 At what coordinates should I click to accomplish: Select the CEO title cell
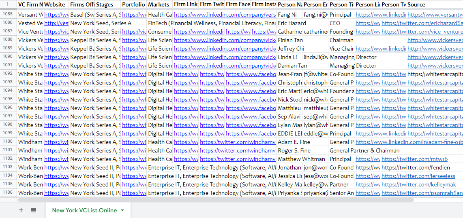tap(341, 23)
